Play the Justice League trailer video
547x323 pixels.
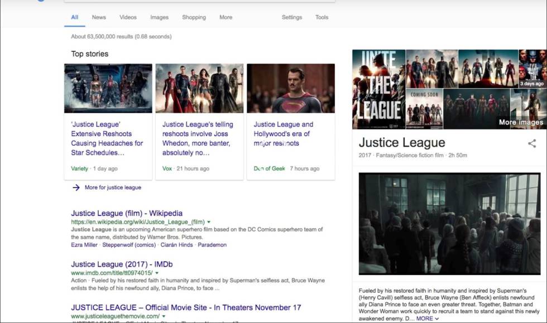click(450, 224)
